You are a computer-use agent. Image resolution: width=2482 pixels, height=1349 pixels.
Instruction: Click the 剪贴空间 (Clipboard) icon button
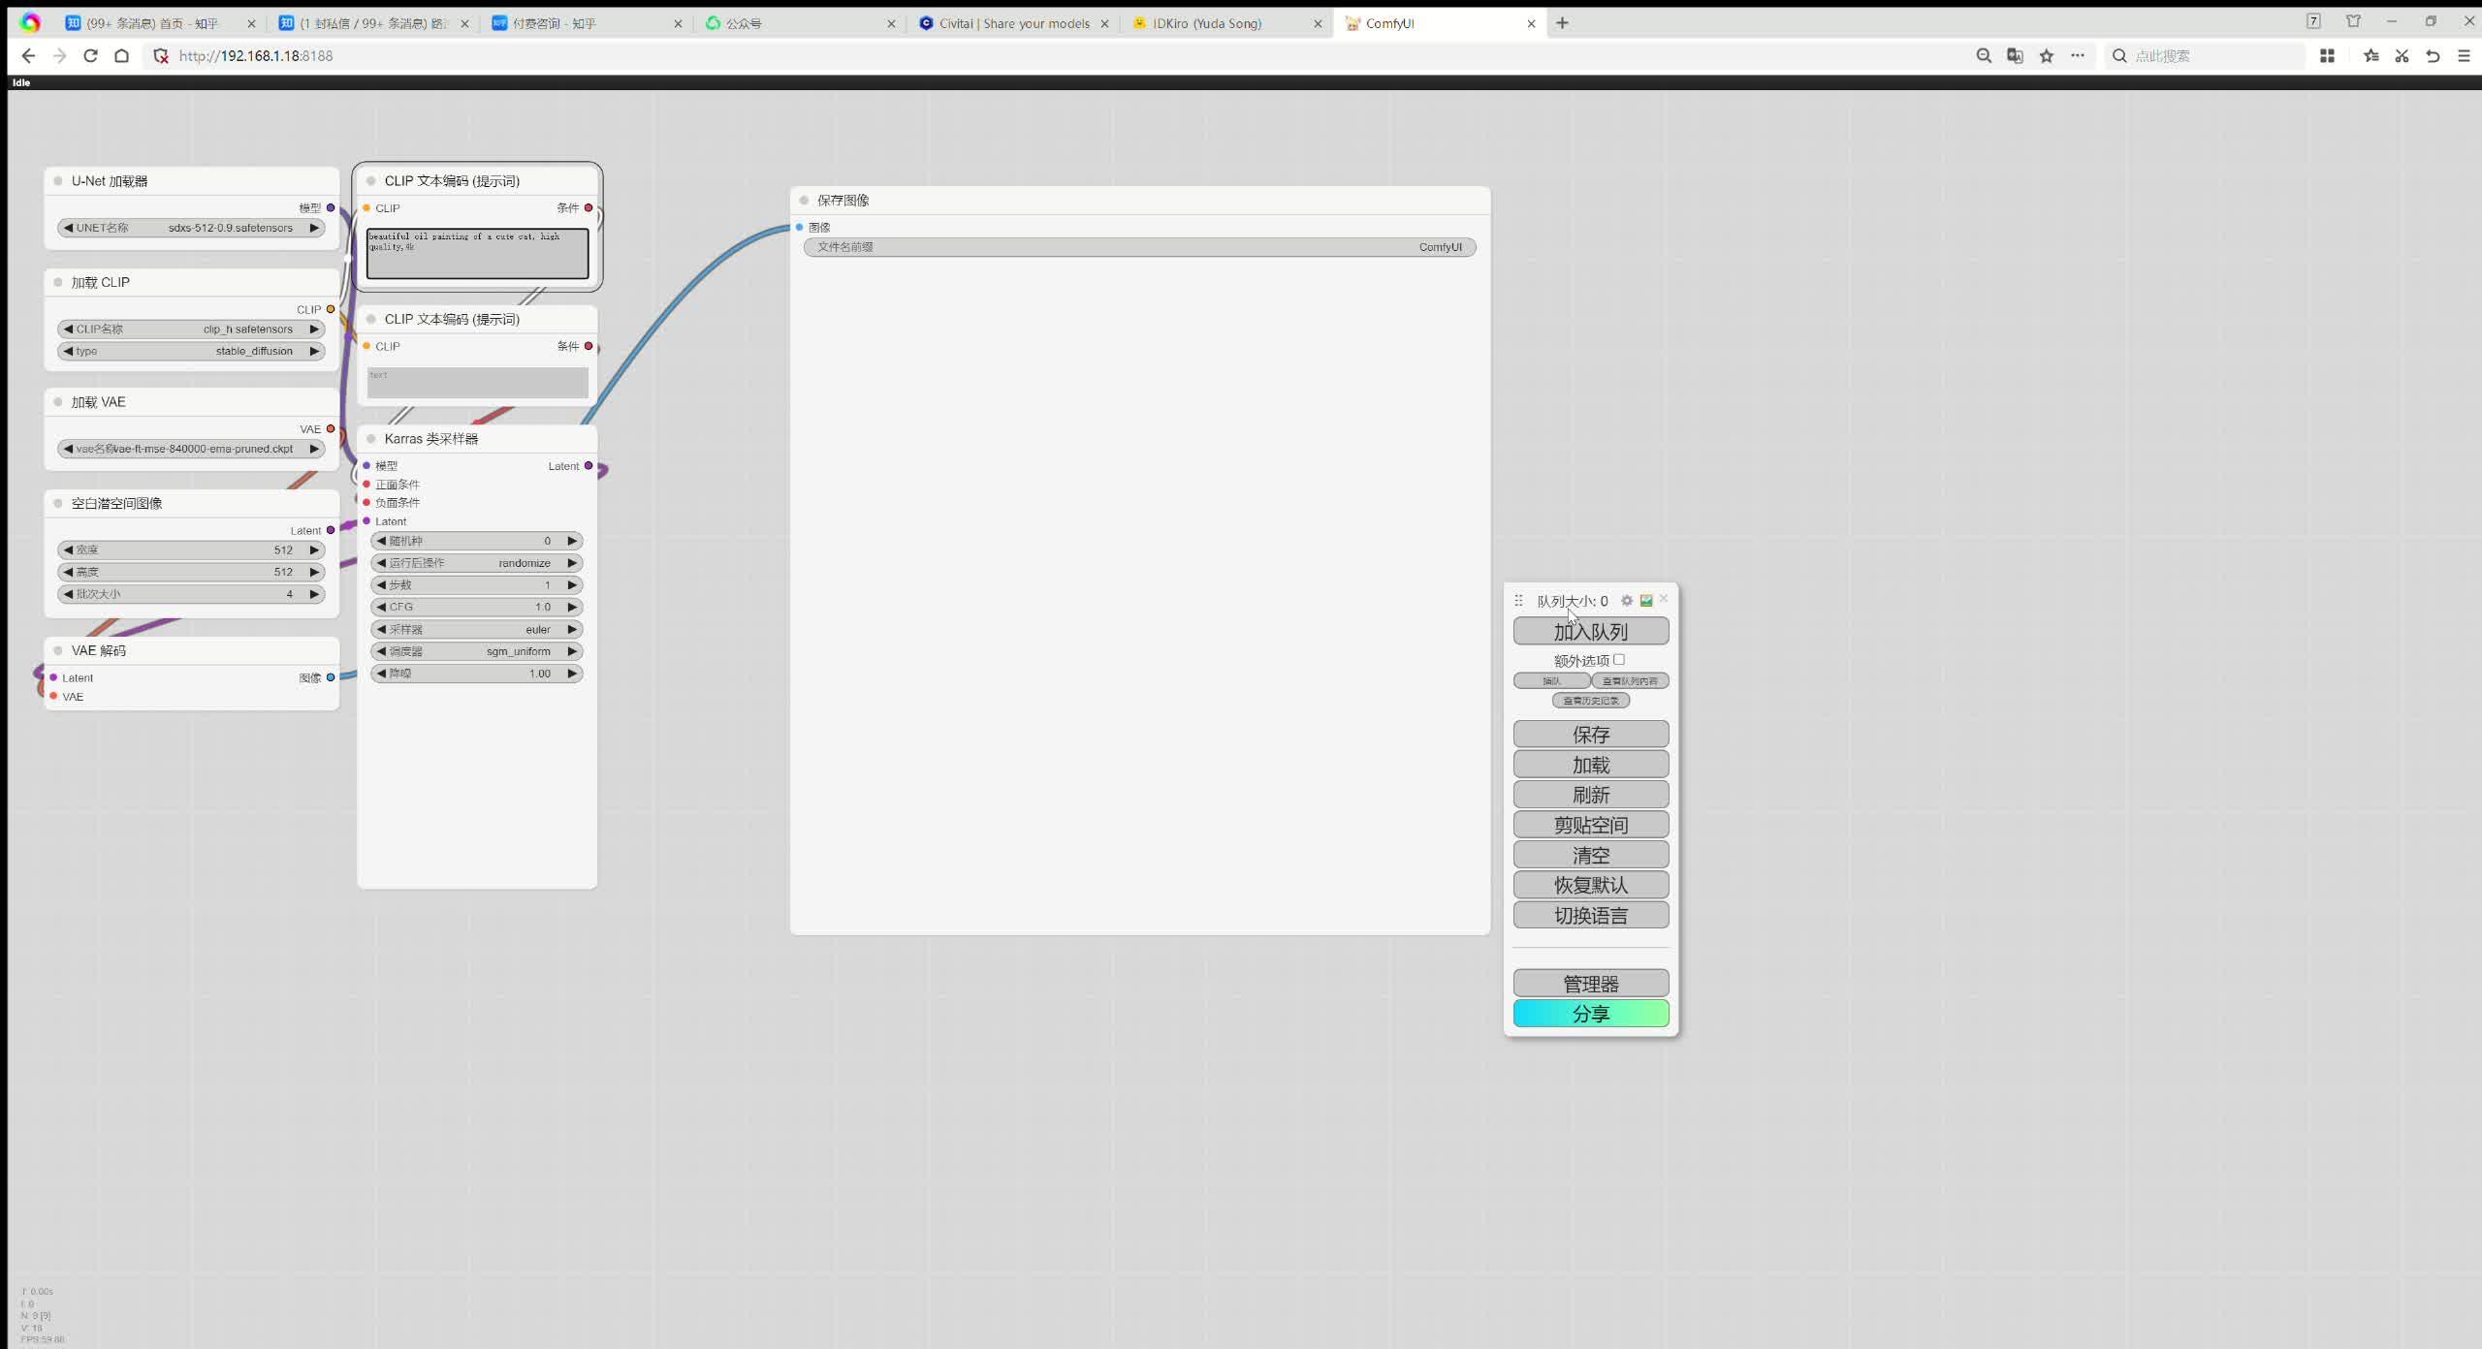(1590, 824)
